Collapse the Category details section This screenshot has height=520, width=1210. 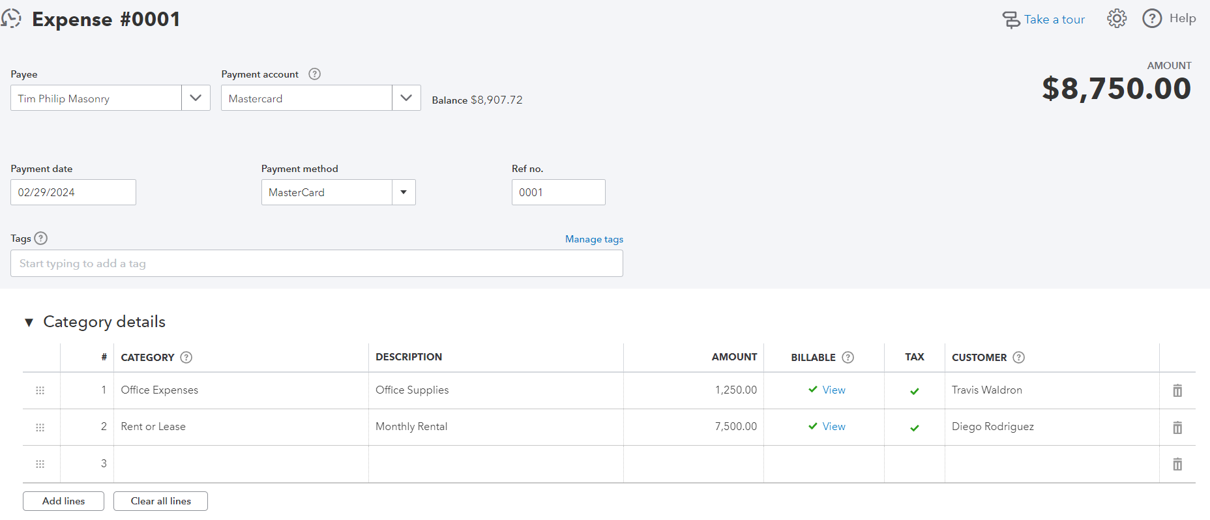29,323
